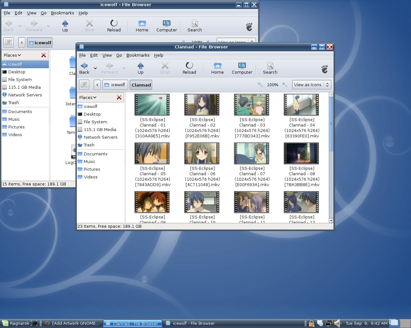The height and width of the screenshot is (328, 411).
Task: Zoom in icon in Clannad window
Action: (x=284, y=85)
